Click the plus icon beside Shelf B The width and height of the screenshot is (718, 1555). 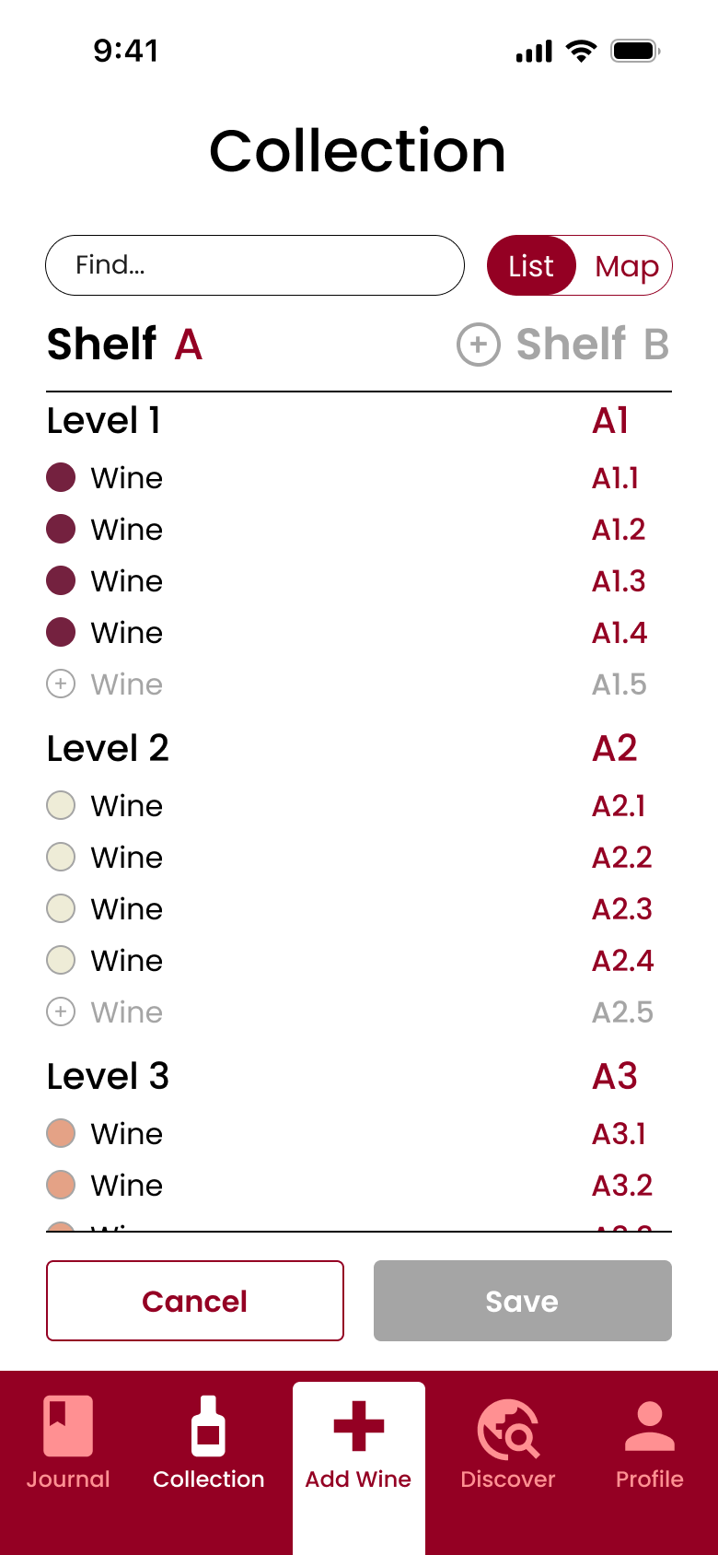click(x=479, y=345)
